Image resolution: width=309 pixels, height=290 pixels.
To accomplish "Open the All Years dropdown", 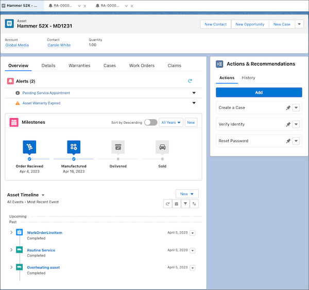I will (171, 122).
